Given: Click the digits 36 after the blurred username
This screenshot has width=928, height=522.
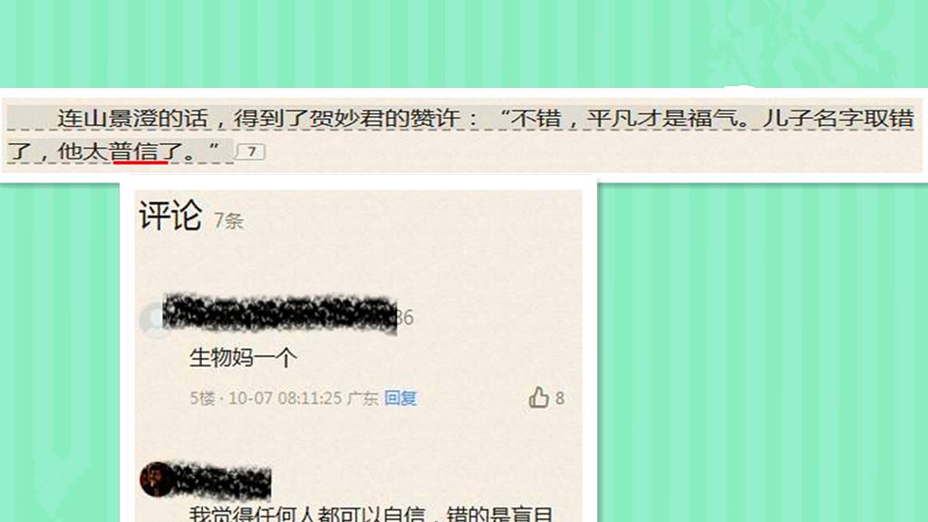Looking at the screenshot, I should coord(405,318).
